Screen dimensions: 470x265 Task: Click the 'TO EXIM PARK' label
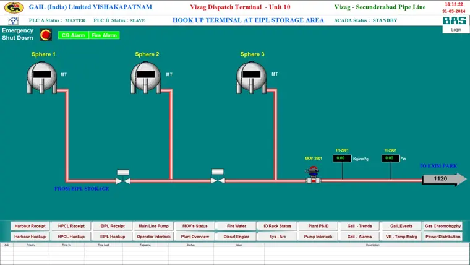click(438, 166)
